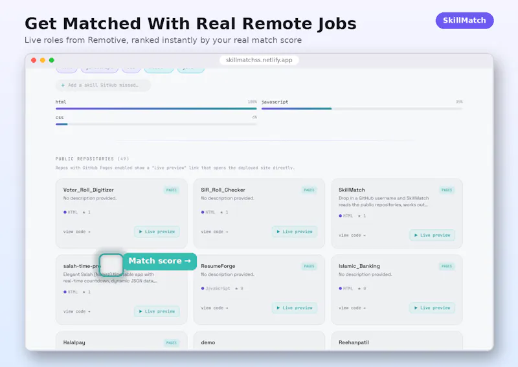Click the plus icon in Add a skill field

click(63, 85)
